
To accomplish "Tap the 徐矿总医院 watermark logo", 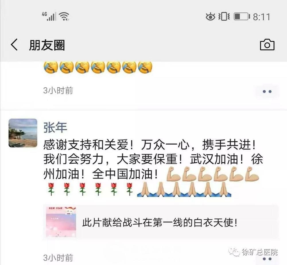I will point(253,252).
